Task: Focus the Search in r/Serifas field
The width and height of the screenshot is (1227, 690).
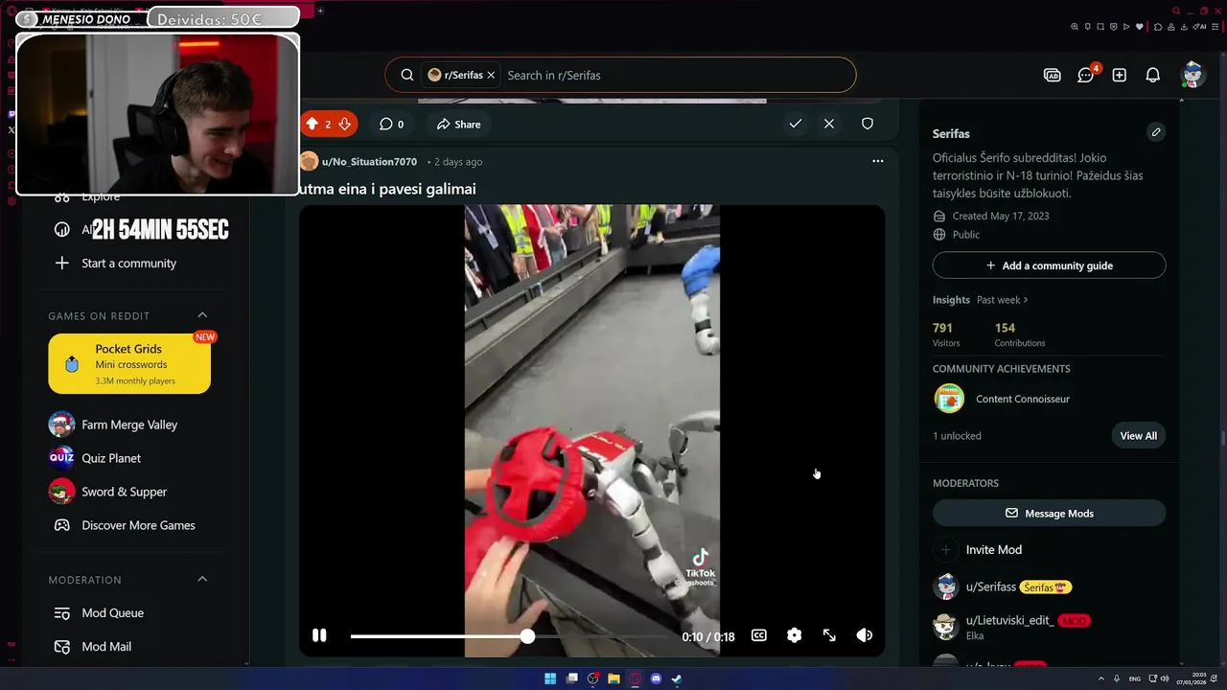Action: coord(674,75)
